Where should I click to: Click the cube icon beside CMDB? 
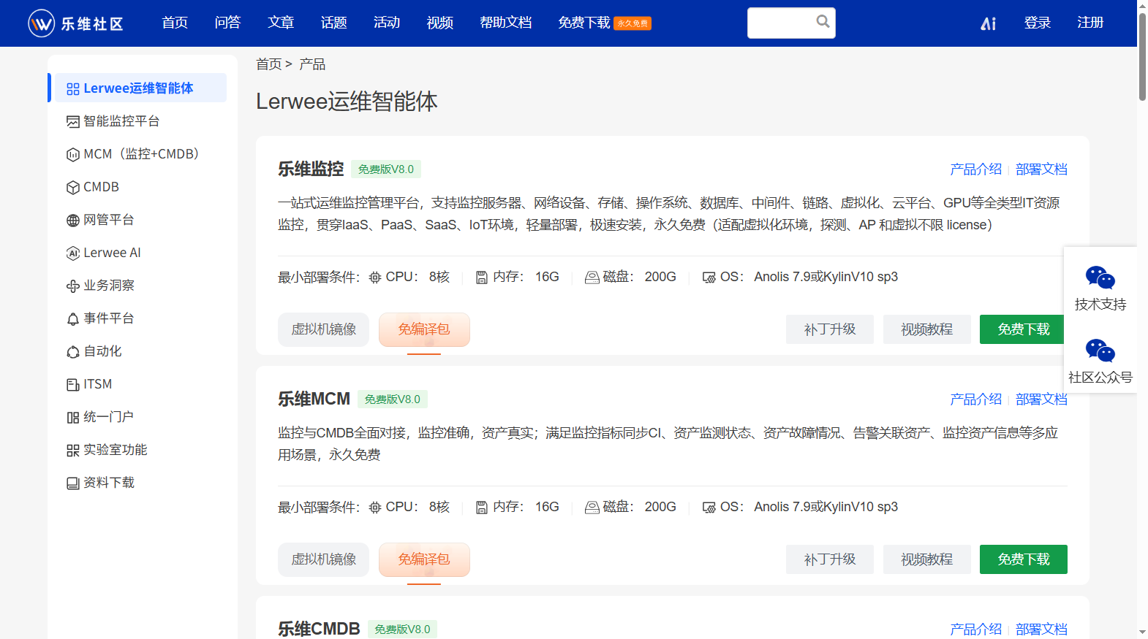coord(73,188)
